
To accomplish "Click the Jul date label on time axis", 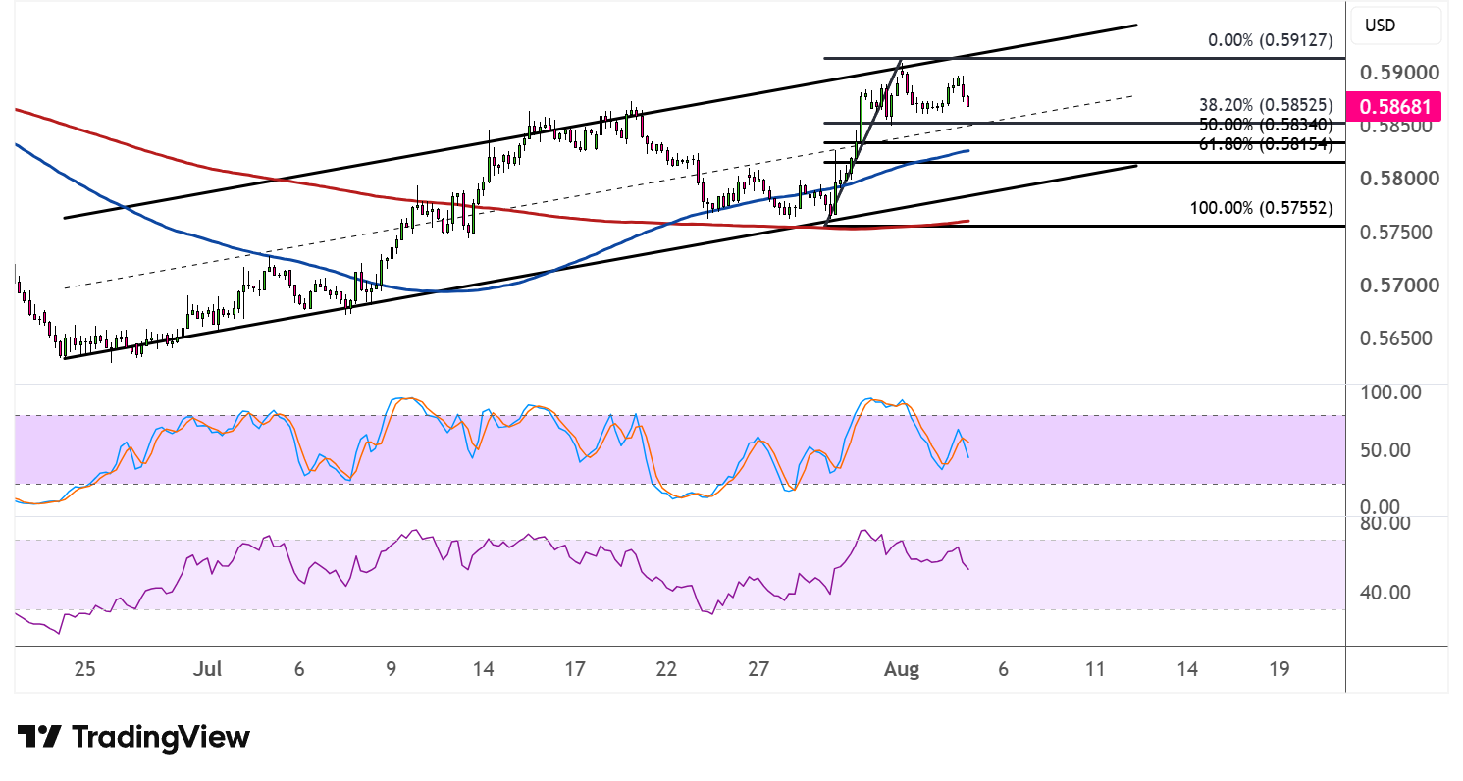I will pyautogui.click(x=208, y=670).
